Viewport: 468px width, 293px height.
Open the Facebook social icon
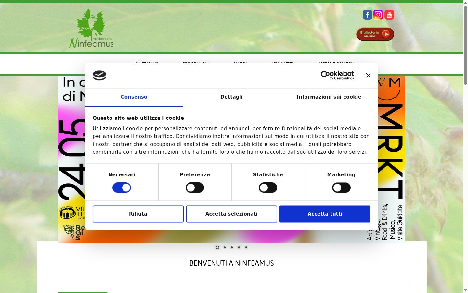point(367,15)
